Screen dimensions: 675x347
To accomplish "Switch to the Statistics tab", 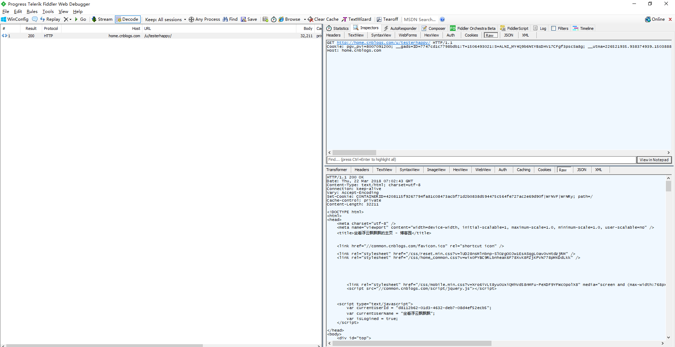I will point(337,28).
